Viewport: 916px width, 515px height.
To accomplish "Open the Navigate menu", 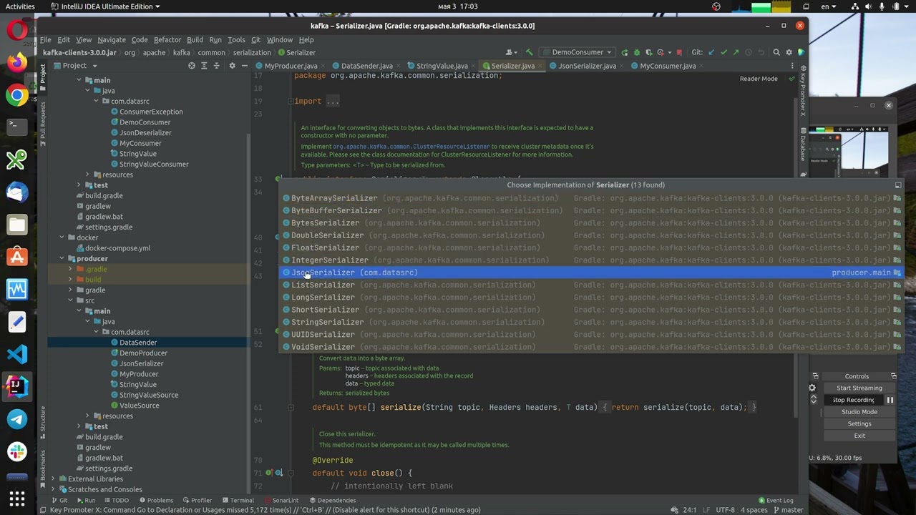I will tap(112, 40).
